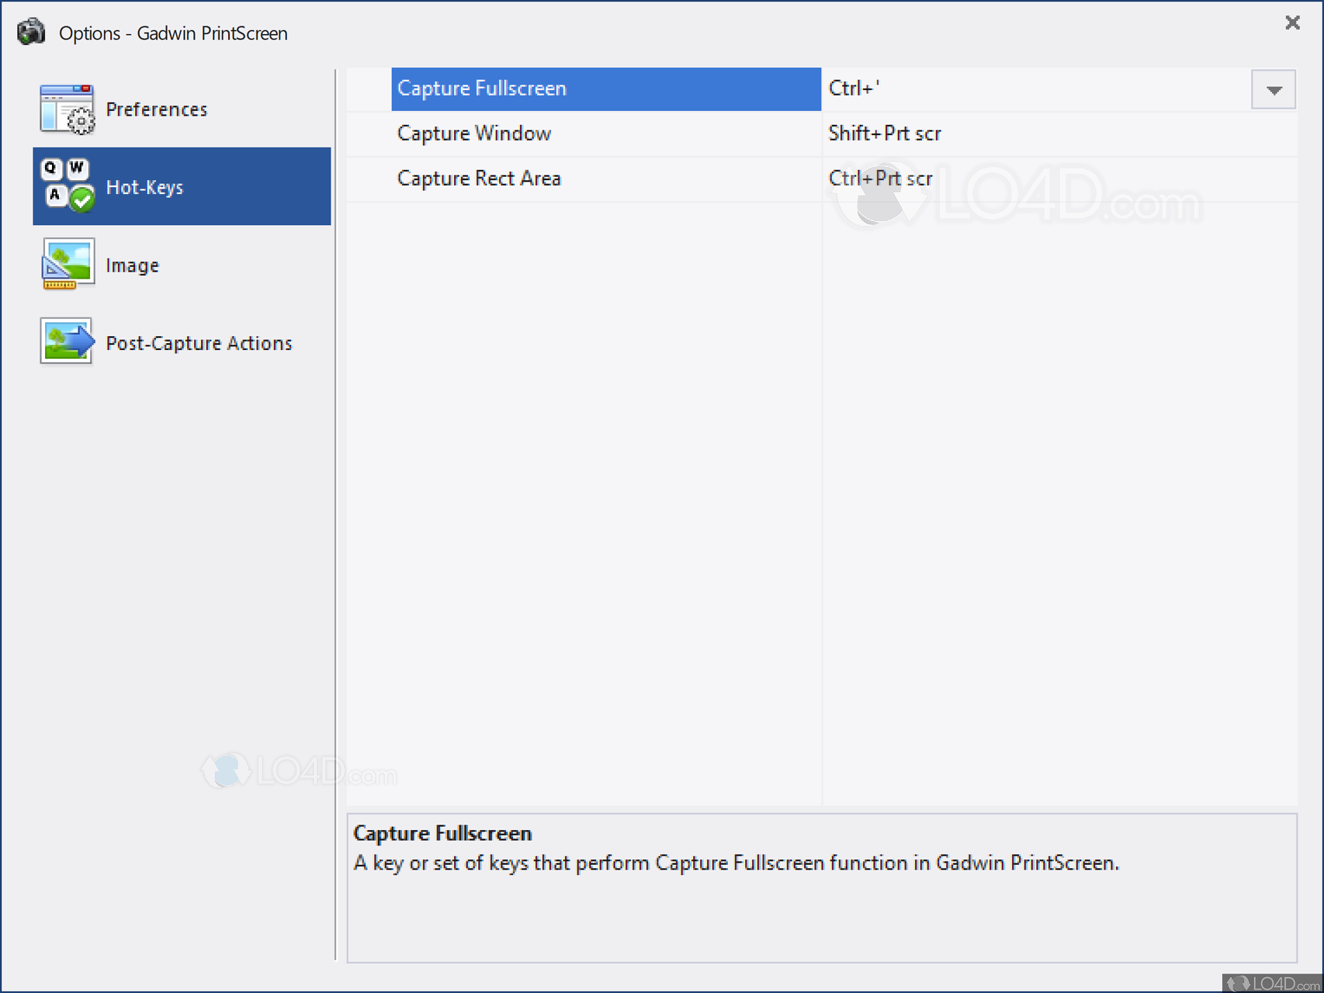
Task: Highlight the Capture Fullscreen row
Action: coord(481,88)
